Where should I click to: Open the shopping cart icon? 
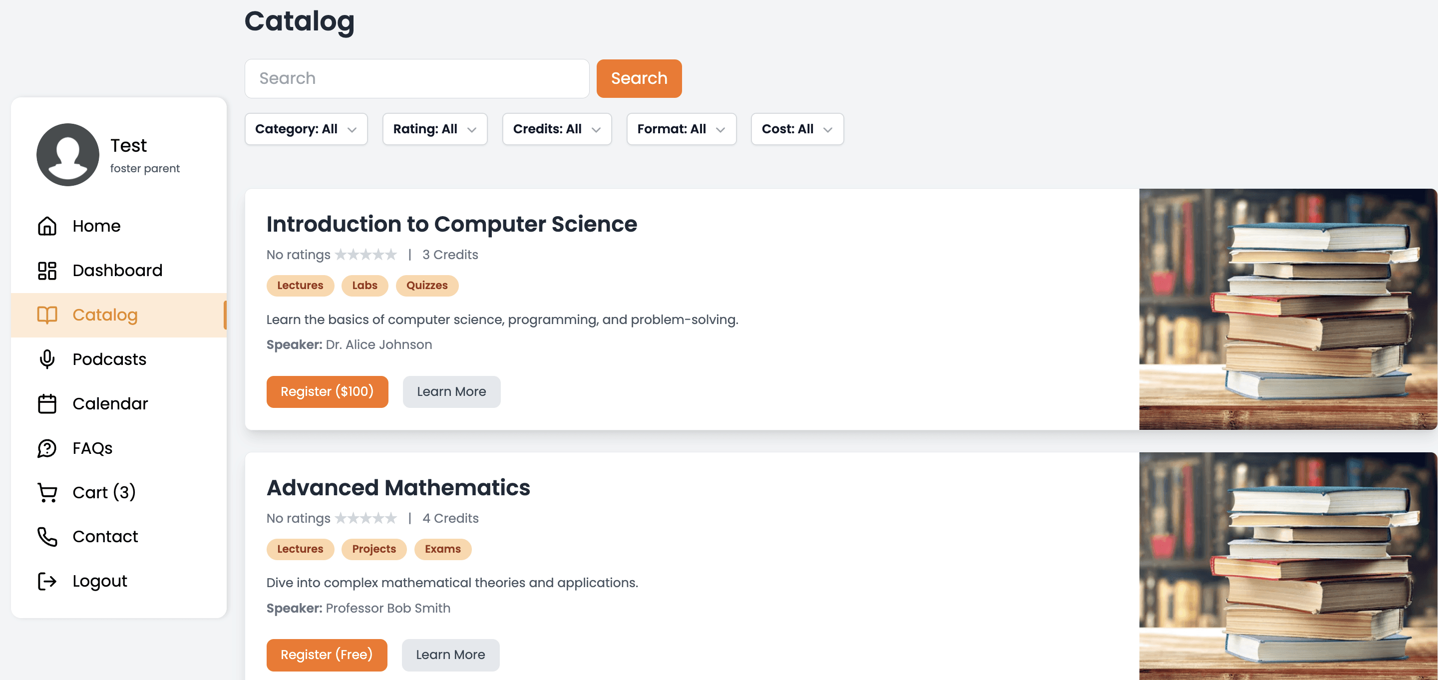[x=47, y=492]
